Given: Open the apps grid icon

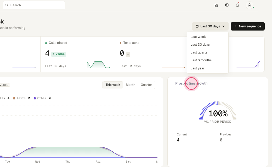Looking at the screenshot, I should click(x=216, y=5).
